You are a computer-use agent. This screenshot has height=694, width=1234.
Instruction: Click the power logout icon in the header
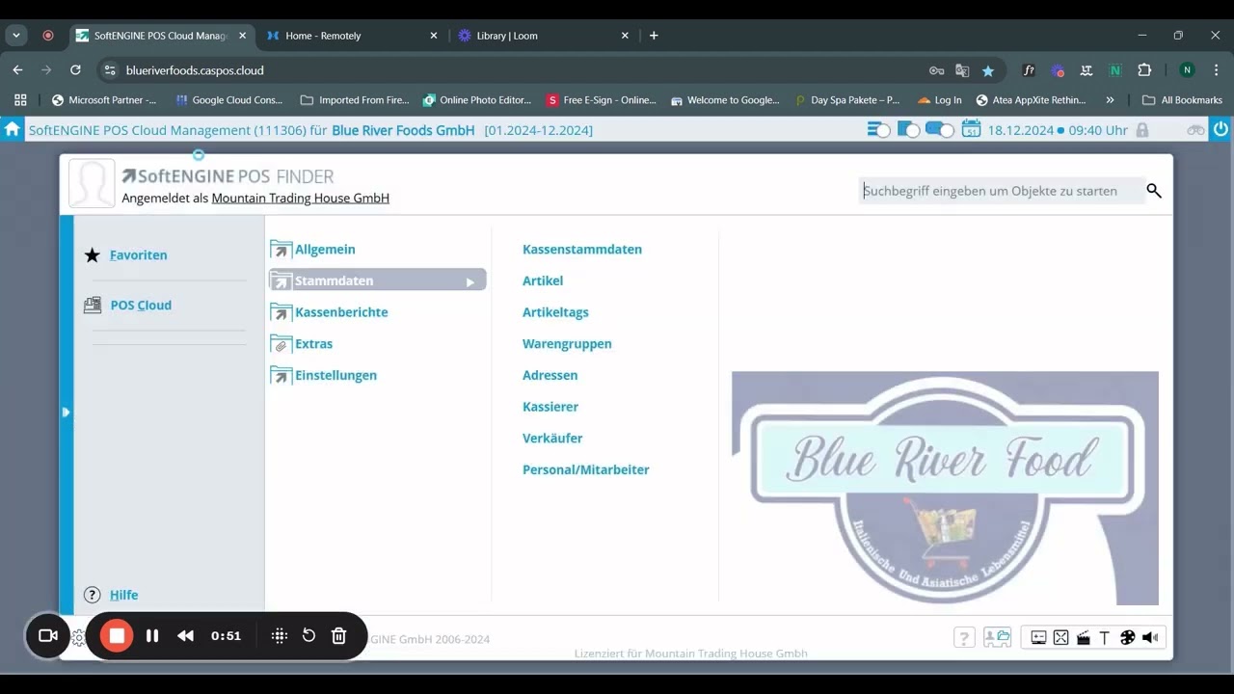1221,129
